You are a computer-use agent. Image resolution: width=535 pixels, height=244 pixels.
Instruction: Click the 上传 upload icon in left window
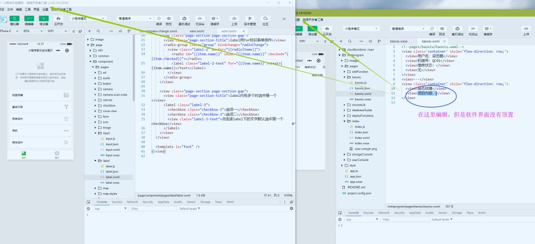(234, 18)
